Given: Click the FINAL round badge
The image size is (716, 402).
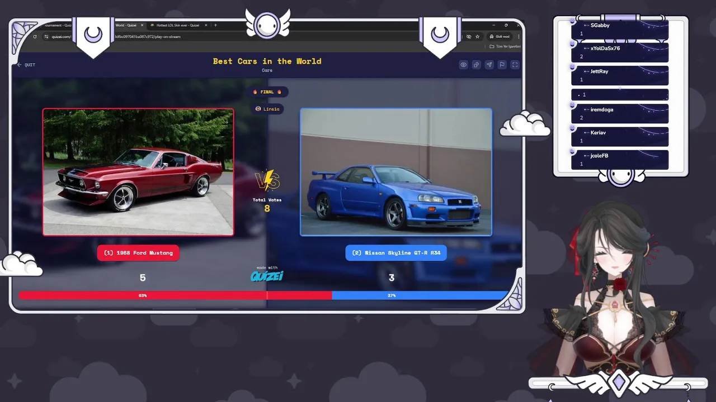Looking at the screenshot, I should tap(267, 92).
